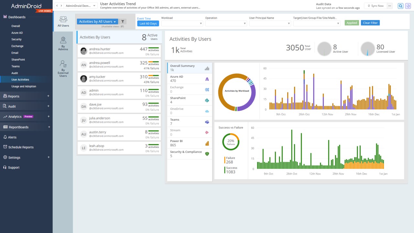This screenshot has height=233, width=414.
Task: Click the Last 60 Days button
Action: 148,24
